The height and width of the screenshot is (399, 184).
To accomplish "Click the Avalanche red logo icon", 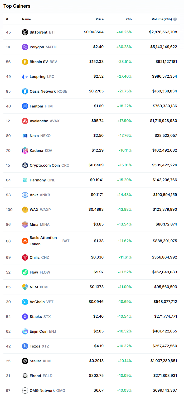I will point(25,121).
